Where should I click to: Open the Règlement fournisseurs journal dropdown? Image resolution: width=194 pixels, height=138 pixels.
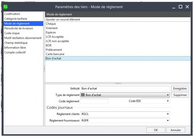(x=168, y=120)
